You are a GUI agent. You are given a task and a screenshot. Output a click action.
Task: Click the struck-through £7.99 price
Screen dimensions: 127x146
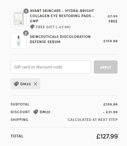coord(112,16)
